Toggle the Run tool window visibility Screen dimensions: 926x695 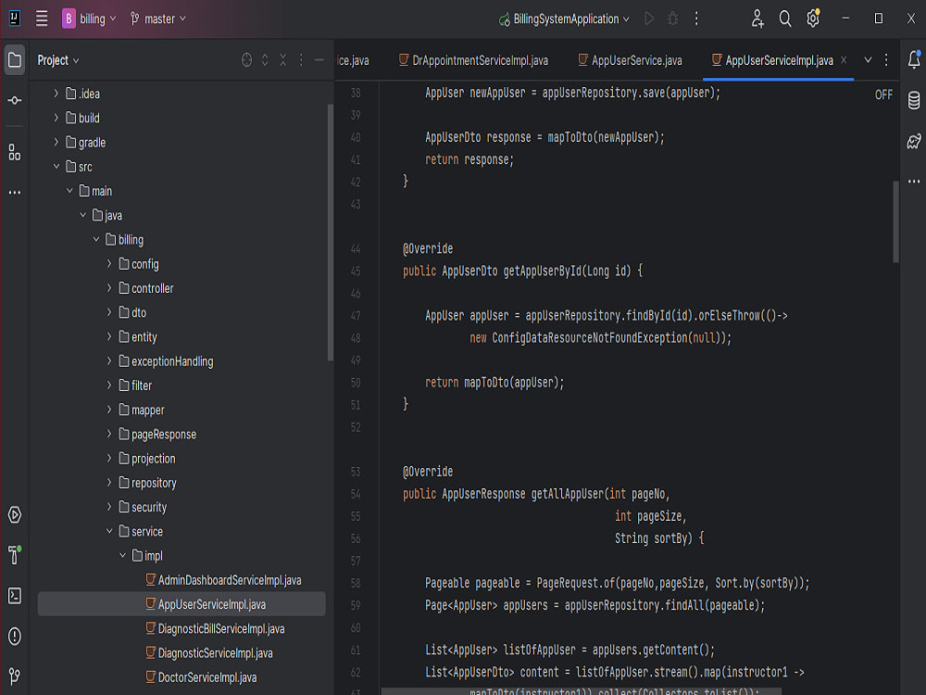coord(14,515)
